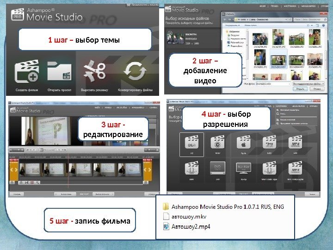Click the red cut-region icon under the timeline clip
Viewport: 333px width, 250px height.
coord(32,182)
